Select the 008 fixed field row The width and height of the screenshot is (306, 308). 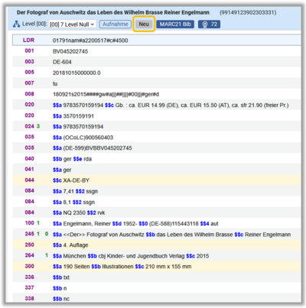click(x=157, y=94)
